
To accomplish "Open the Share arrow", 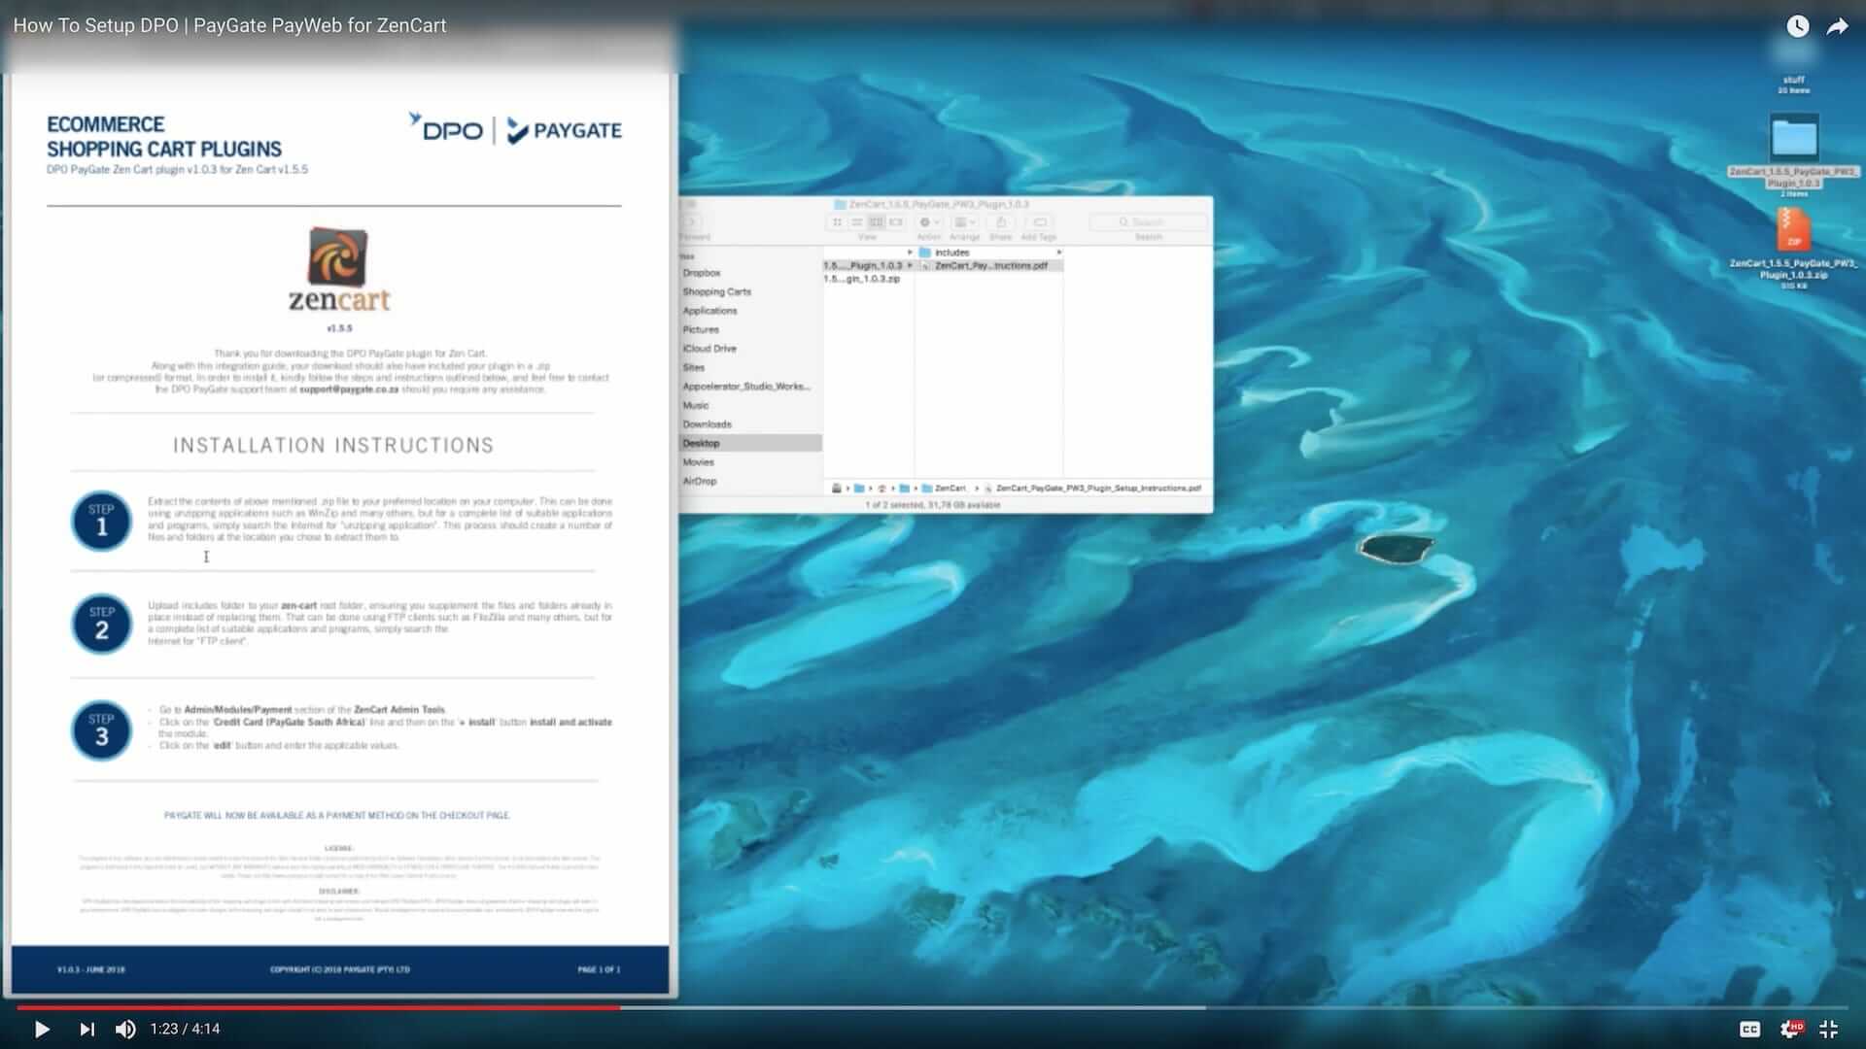I will 1837,26.
